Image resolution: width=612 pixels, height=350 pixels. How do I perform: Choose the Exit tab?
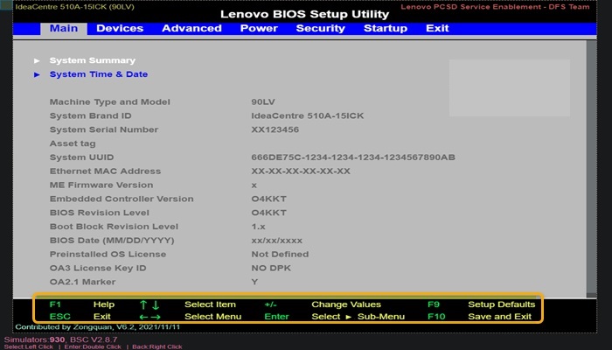[x=437, y=29]
